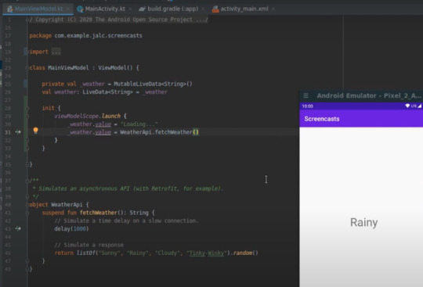Click the package name com.example.jalc.screencasts

click(x=98, y=35)
